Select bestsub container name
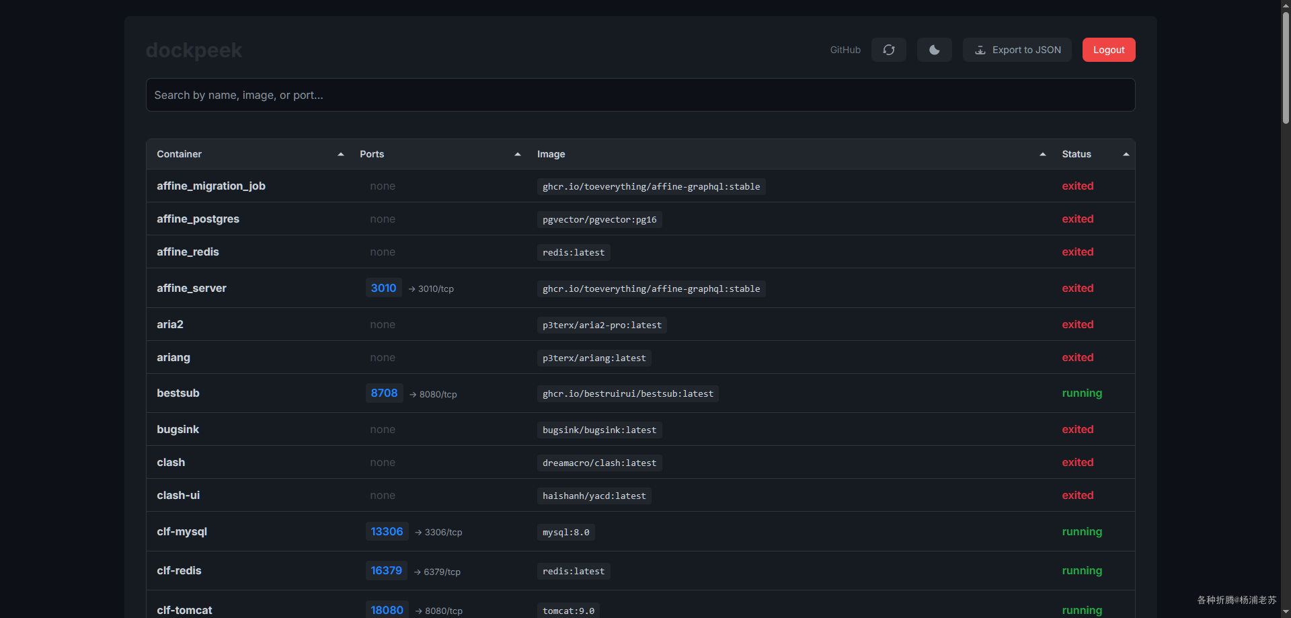1291x618 pixels. point(178,393)
